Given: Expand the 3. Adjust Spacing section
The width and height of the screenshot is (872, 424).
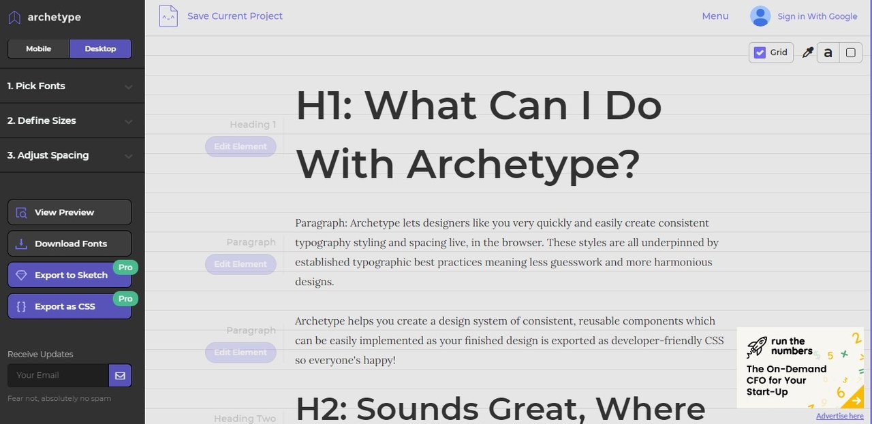Looking at the screenshot, I should [72, 156].
